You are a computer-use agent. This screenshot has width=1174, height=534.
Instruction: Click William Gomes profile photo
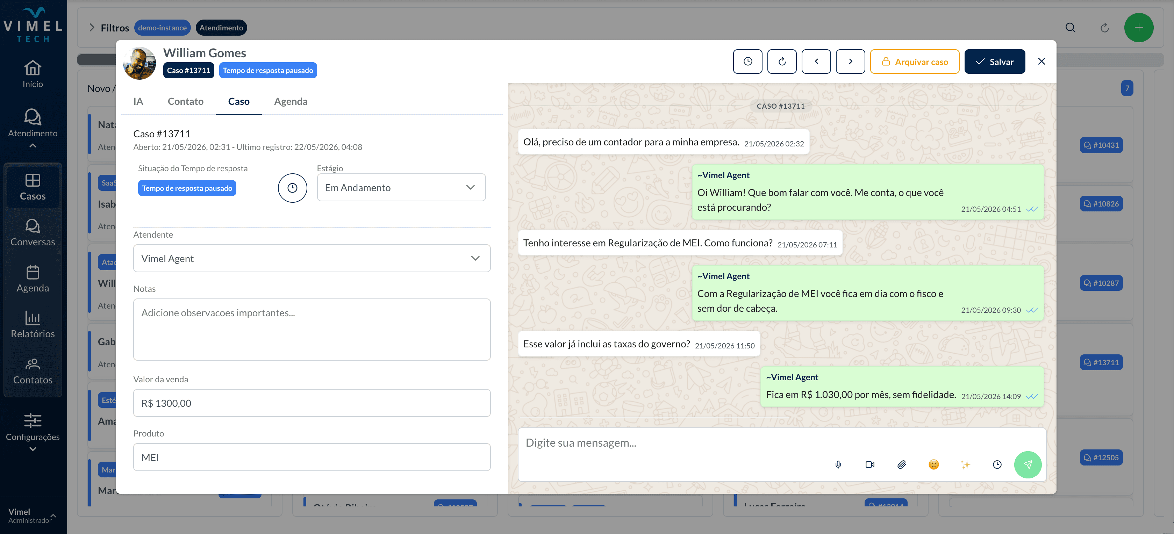click(x=139, y=63)
